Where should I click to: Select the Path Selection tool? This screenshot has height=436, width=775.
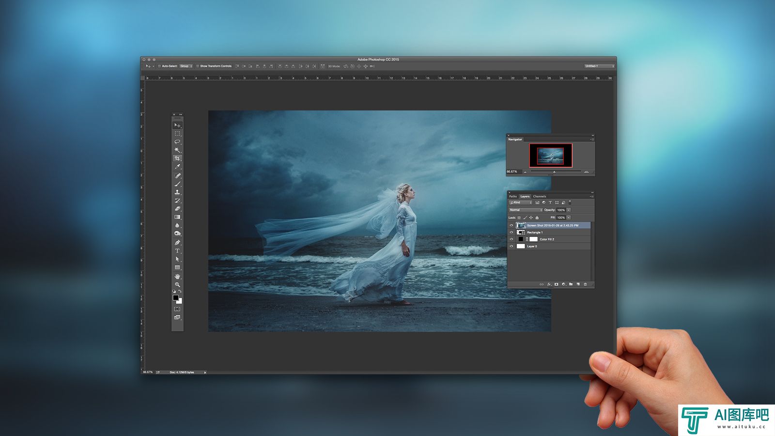(x=177, y=259)
